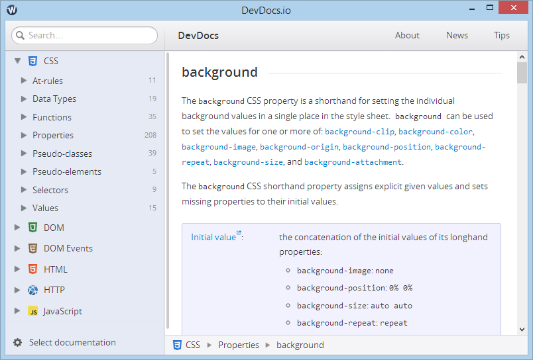Click in the Search input field
Viewport: 533px width, 360px height.
point(84,35)
